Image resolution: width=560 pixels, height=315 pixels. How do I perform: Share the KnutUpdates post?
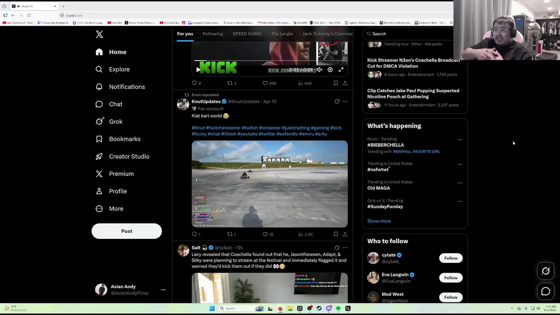345,234
